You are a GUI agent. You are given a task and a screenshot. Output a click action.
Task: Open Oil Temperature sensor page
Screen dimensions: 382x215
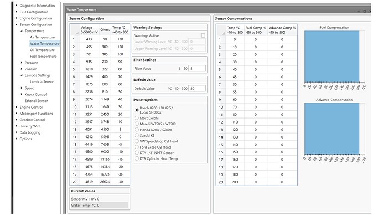pos(42,50)
